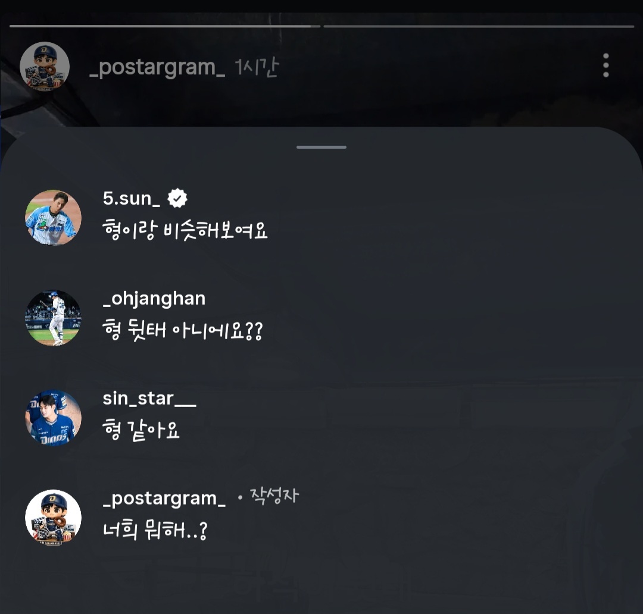The image size is (643, 614).
Task: Tap _postargram_ username above the 너희 뭐해 comment
Action: [164, 498]
